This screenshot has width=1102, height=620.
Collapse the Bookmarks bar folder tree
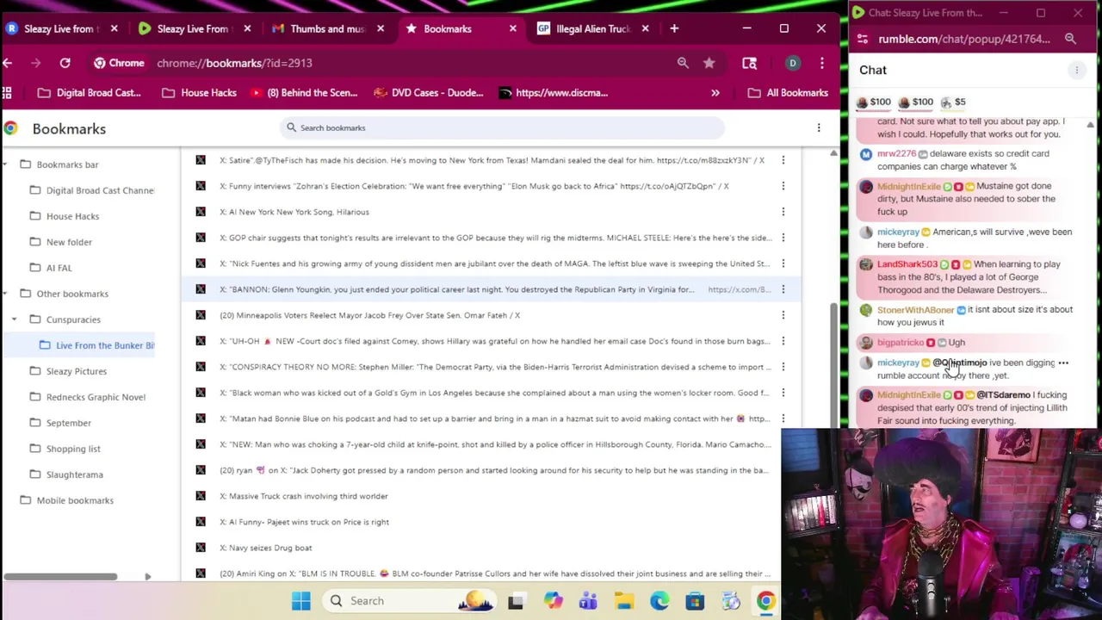[x=4, y=164]
